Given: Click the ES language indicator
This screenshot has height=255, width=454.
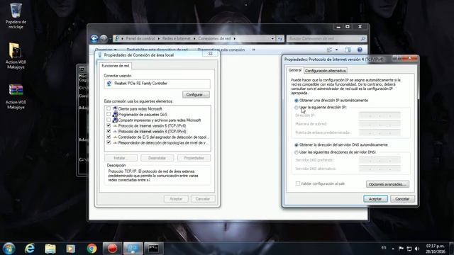Looking at the screenshot, I should click(x=384, y=248).
